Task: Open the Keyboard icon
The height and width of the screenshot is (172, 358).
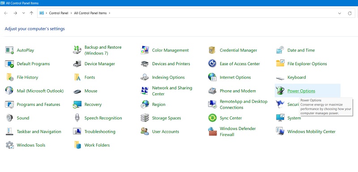Action: (x=280, y=78)
